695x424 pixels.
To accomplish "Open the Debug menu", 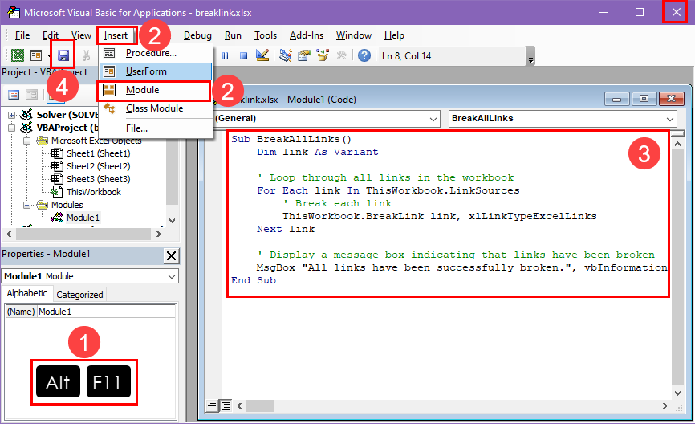I will click(197, 35).
